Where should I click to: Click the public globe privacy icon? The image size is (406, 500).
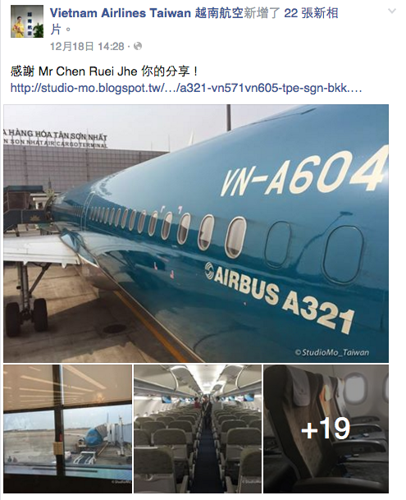point(138,46)
